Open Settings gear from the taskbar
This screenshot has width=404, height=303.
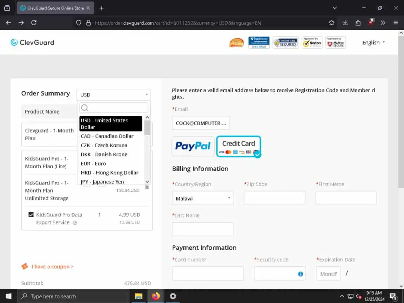(173, 296)
